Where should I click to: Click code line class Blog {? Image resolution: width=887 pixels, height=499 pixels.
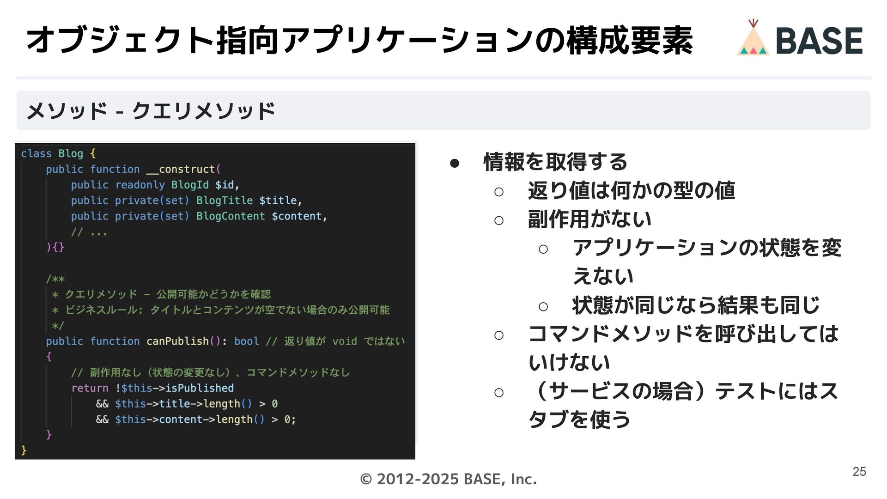point(58,153)
